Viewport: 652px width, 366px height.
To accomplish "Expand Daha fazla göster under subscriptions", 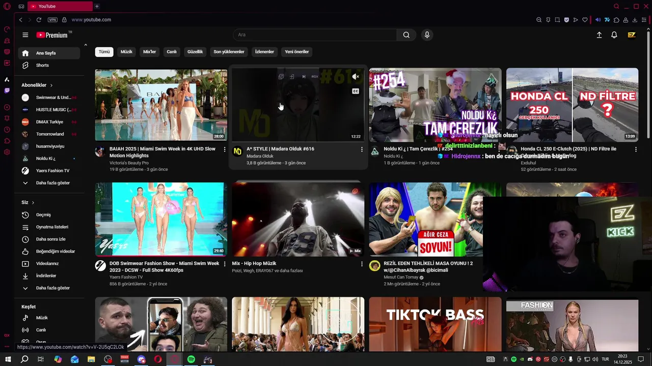I will pos(49,182).
